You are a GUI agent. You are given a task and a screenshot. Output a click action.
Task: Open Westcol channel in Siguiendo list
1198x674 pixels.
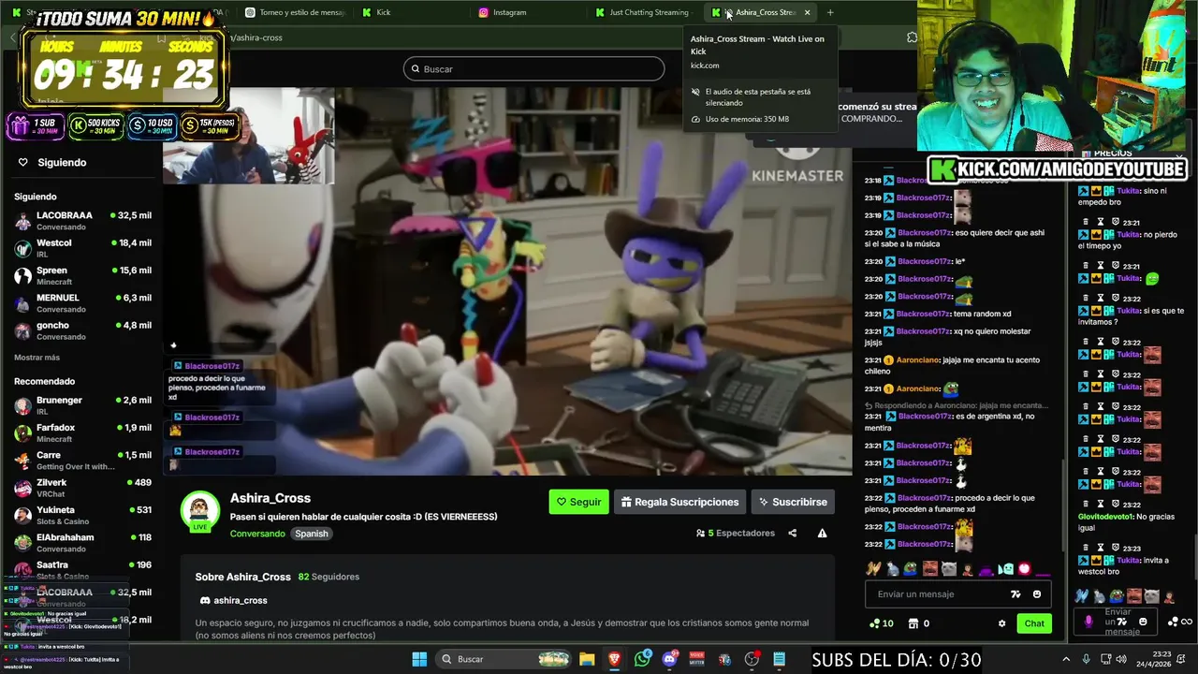82,247
